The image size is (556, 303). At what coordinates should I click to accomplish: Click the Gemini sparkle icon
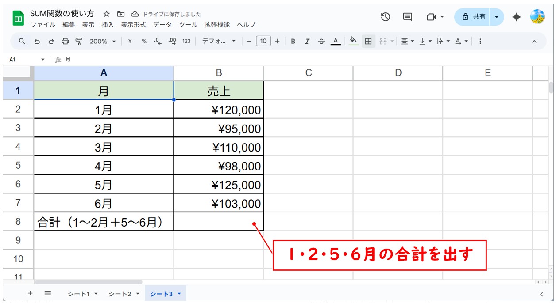[x=516, y=17]
